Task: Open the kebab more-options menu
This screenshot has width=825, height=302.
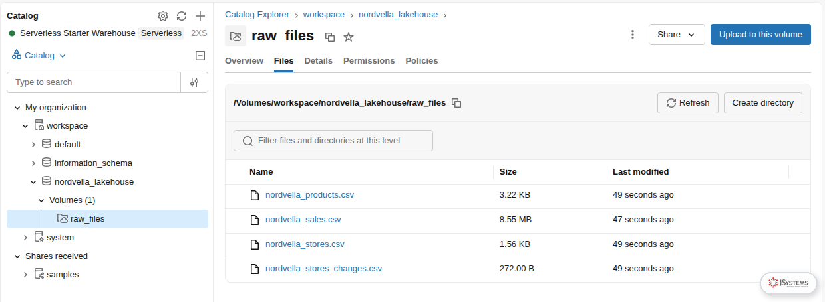Action: tap(633, 35)
